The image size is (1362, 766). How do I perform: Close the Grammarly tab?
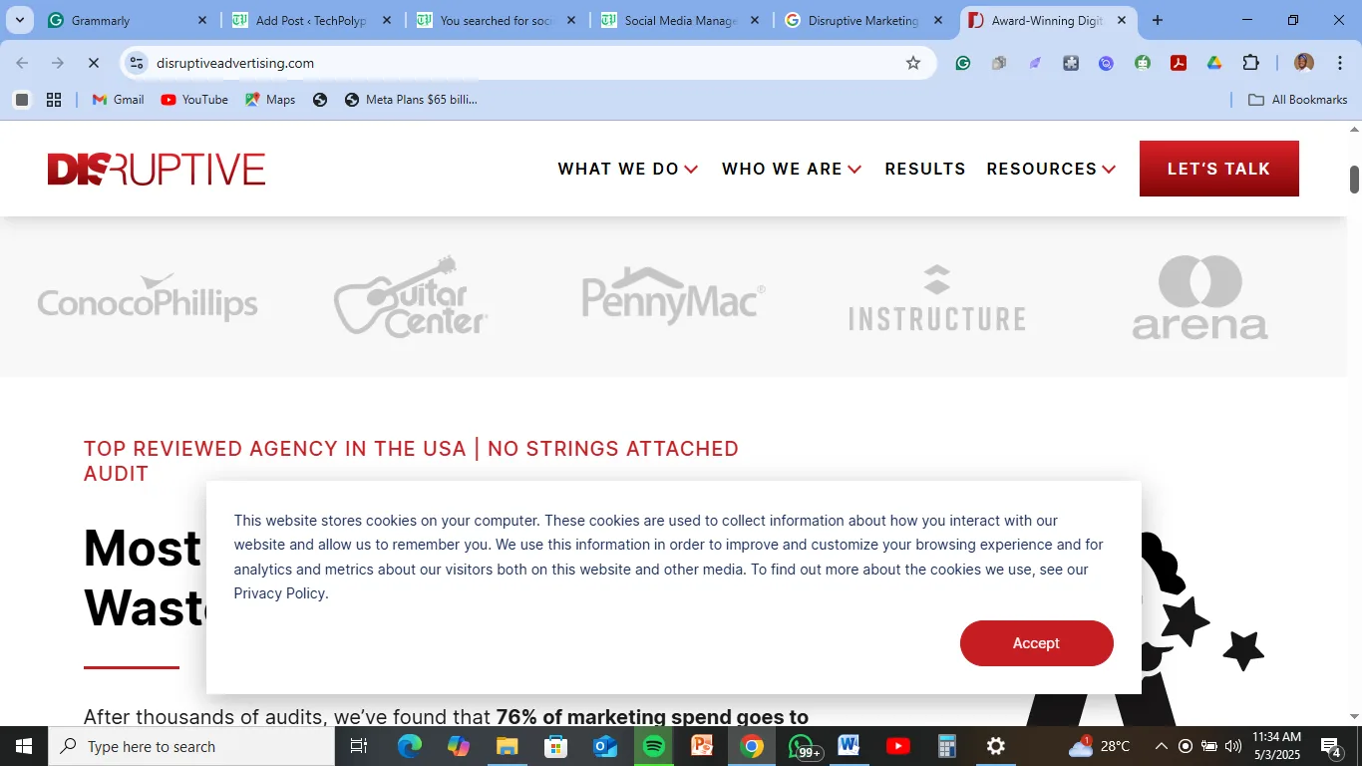pyautogui.click(x=202, y=20)
